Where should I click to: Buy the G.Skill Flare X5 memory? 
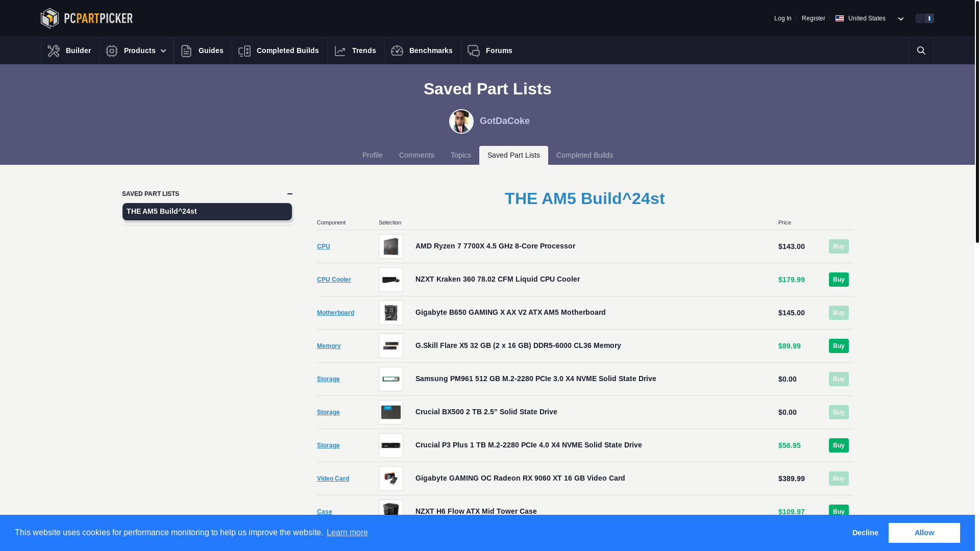tap(839, 346)
